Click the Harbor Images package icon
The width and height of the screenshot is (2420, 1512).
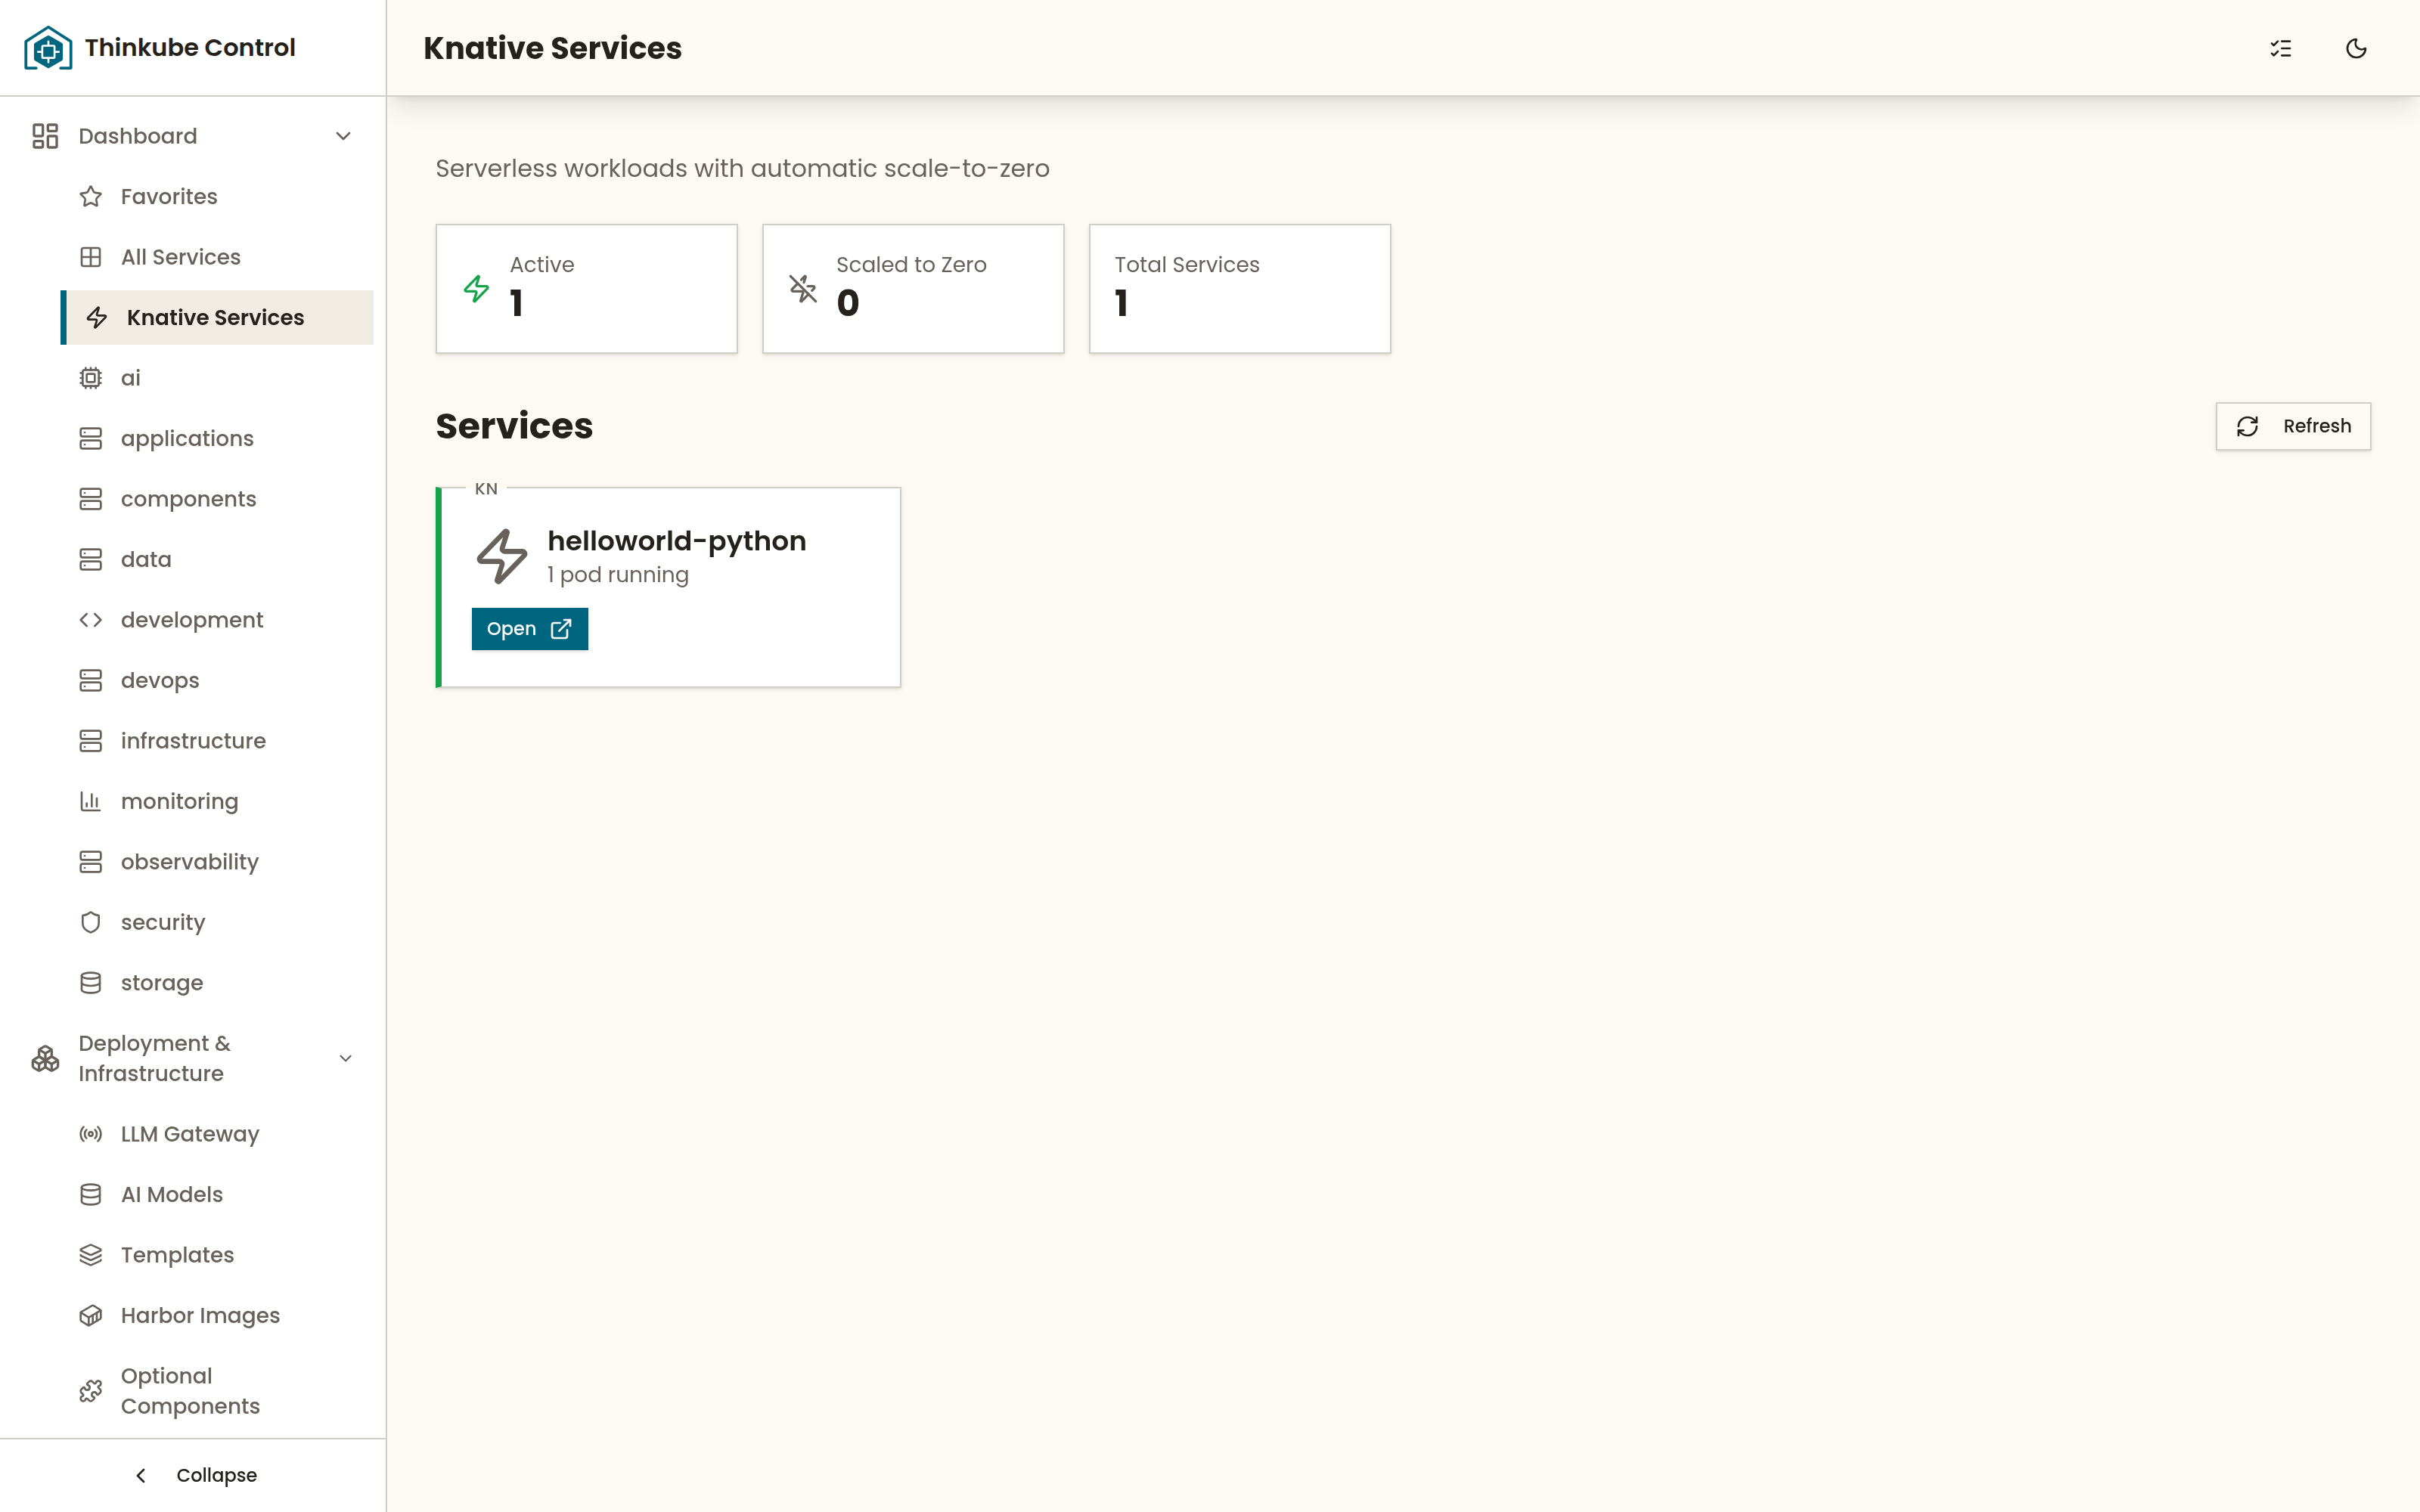(x=91, y=1316)
